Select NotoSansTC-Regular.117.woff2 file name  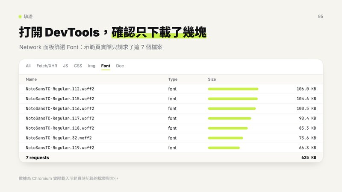pos(60,118)
